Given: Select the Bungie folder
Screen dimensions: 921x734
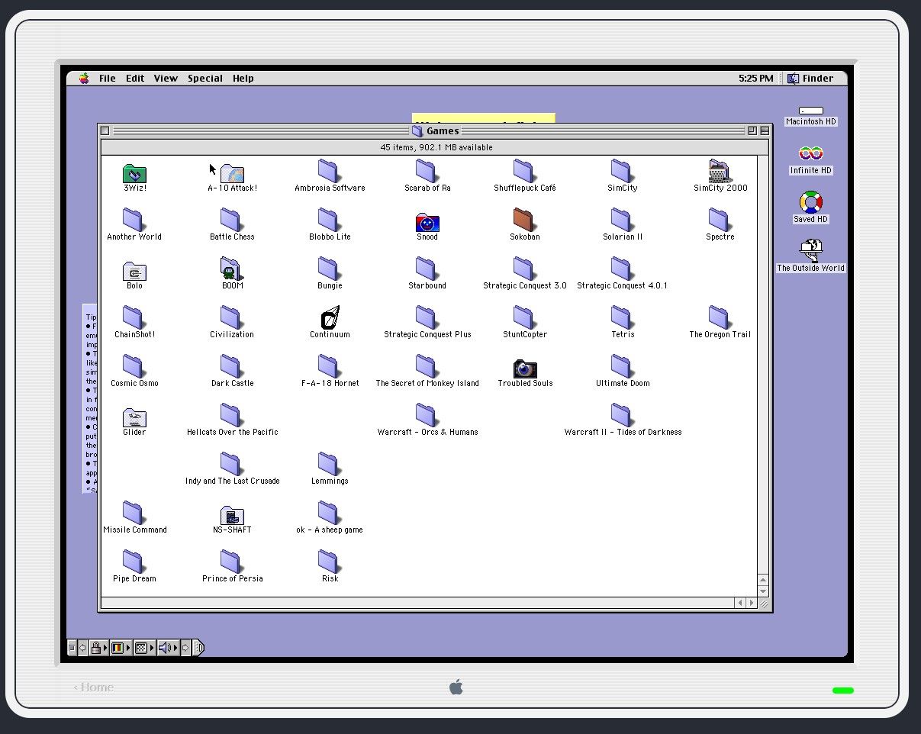Looking at the screenshot, I should tap(330, 269).
